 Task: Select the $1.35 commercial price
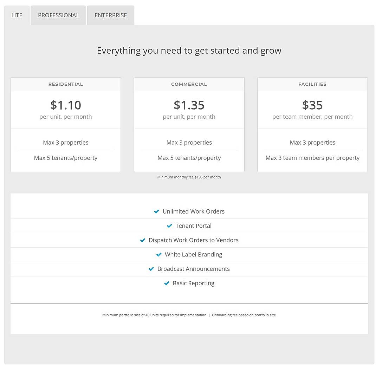point(189,105)
